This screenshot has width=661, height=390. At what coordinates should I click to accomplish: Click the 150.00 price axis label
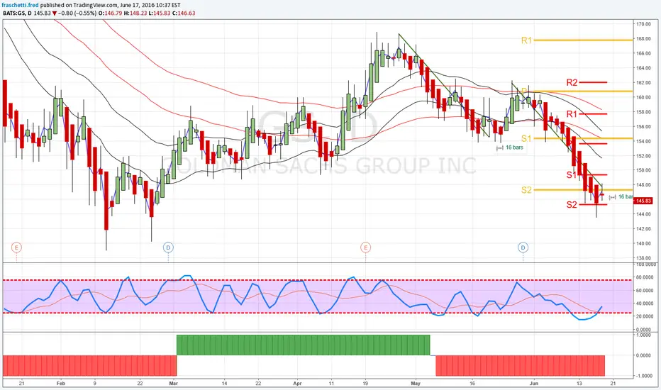tap(644, 170)
